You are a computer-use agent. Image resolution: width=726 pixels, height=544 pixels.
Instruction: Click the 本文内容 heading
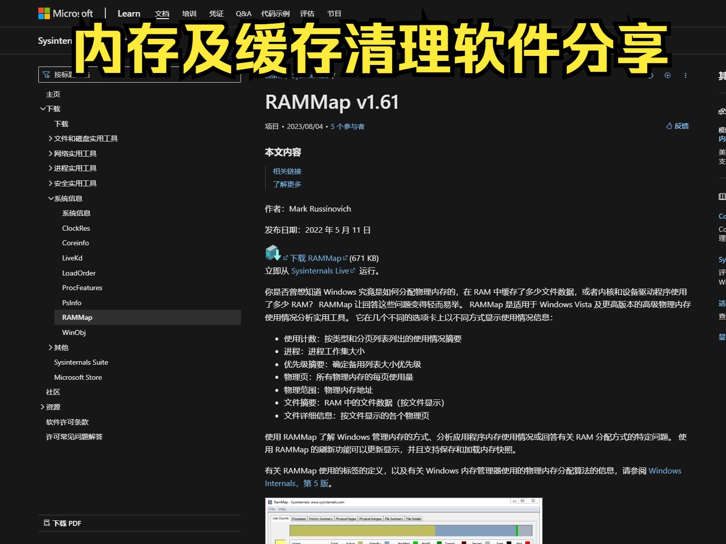click(283, 152)
